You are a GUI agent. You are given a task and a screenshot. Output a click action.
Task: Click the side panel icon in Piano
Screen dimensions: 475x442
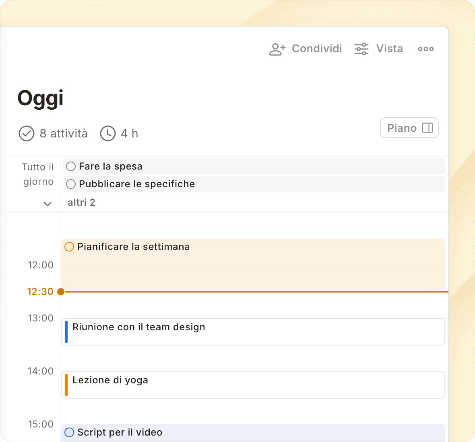(427, 128)
